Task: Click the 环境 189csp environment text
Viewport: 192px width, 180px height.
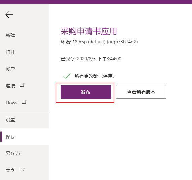Action: (99, 42)
